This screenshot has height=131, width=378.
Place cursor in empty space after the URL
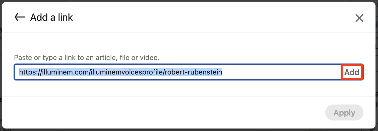[281, 72]
